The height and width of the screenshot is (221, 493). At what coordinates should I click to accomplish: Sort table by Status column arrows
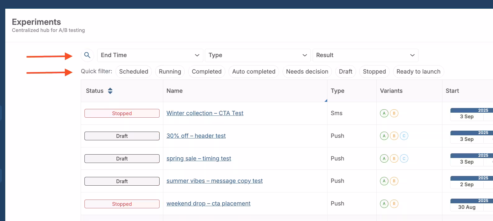(110, 91)
